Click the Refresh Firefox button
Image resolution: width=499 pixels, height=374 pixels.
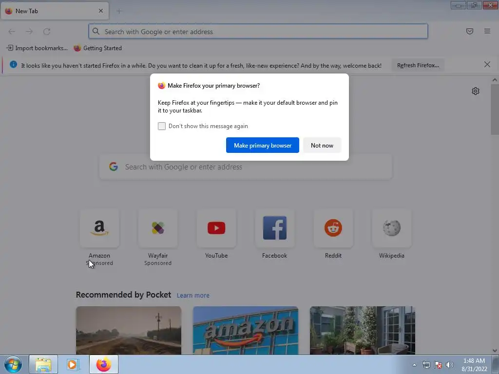pyautogui.click(x=418, y=65)
